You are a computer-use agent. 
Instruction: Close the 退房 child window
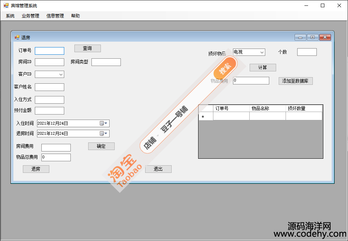tap(325, 37)
